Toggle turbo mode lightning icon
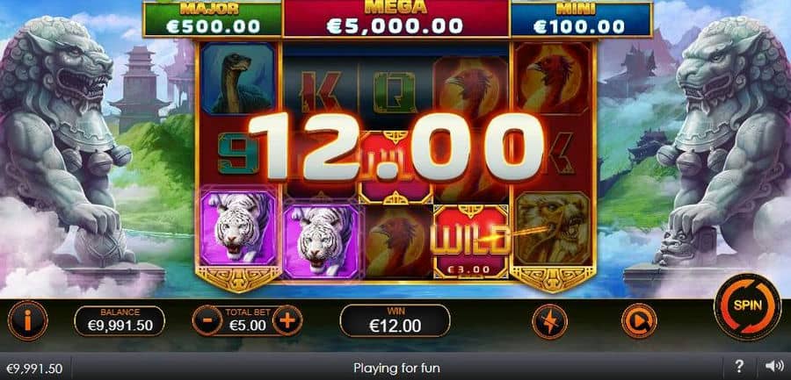This screenshot has height=380, width=791. click(x=550, y=321)
